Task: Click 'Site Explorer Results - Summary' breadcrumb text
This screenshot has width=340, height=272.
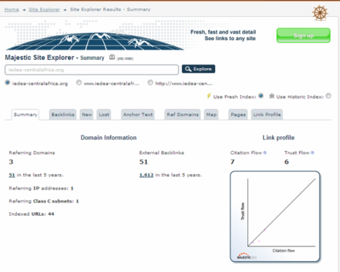Action: tap(110, 10)
